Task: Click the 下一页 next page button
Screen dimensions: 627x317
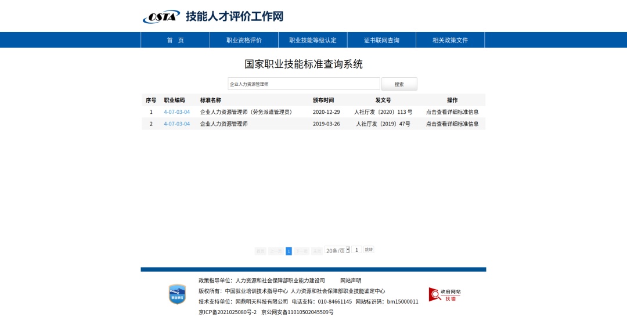Action: pyautogui.click(x=301, y=251)
